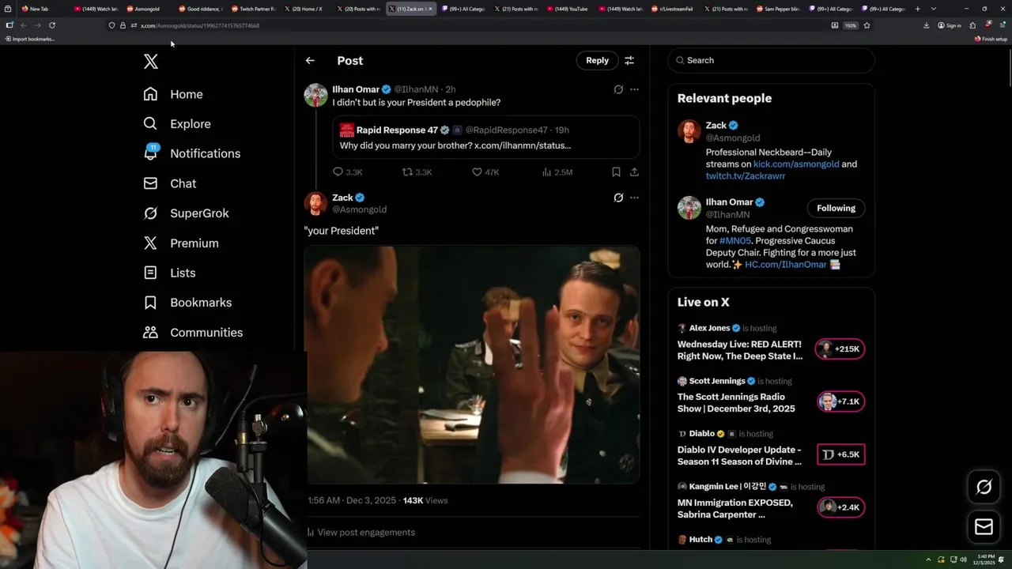The width and height of the screenshot is (1012, 569).
Task: Open the quoted Rapid Response 47 post
Action: pos(486,138)
